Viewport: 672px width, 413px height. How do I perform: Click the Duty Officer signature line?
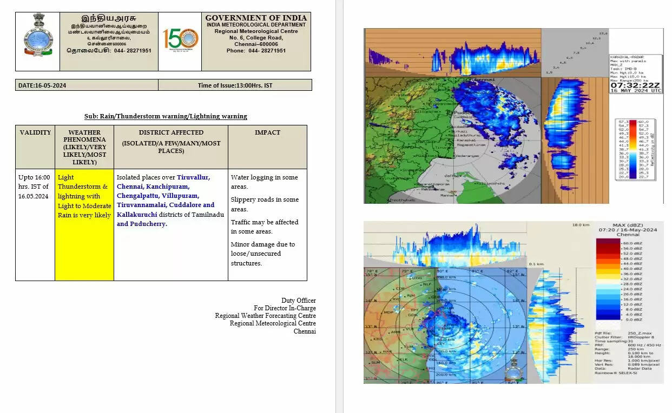(298, 301)
